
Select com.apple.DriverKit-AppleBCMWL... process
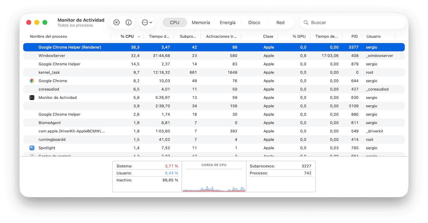[x=214, y=131]
